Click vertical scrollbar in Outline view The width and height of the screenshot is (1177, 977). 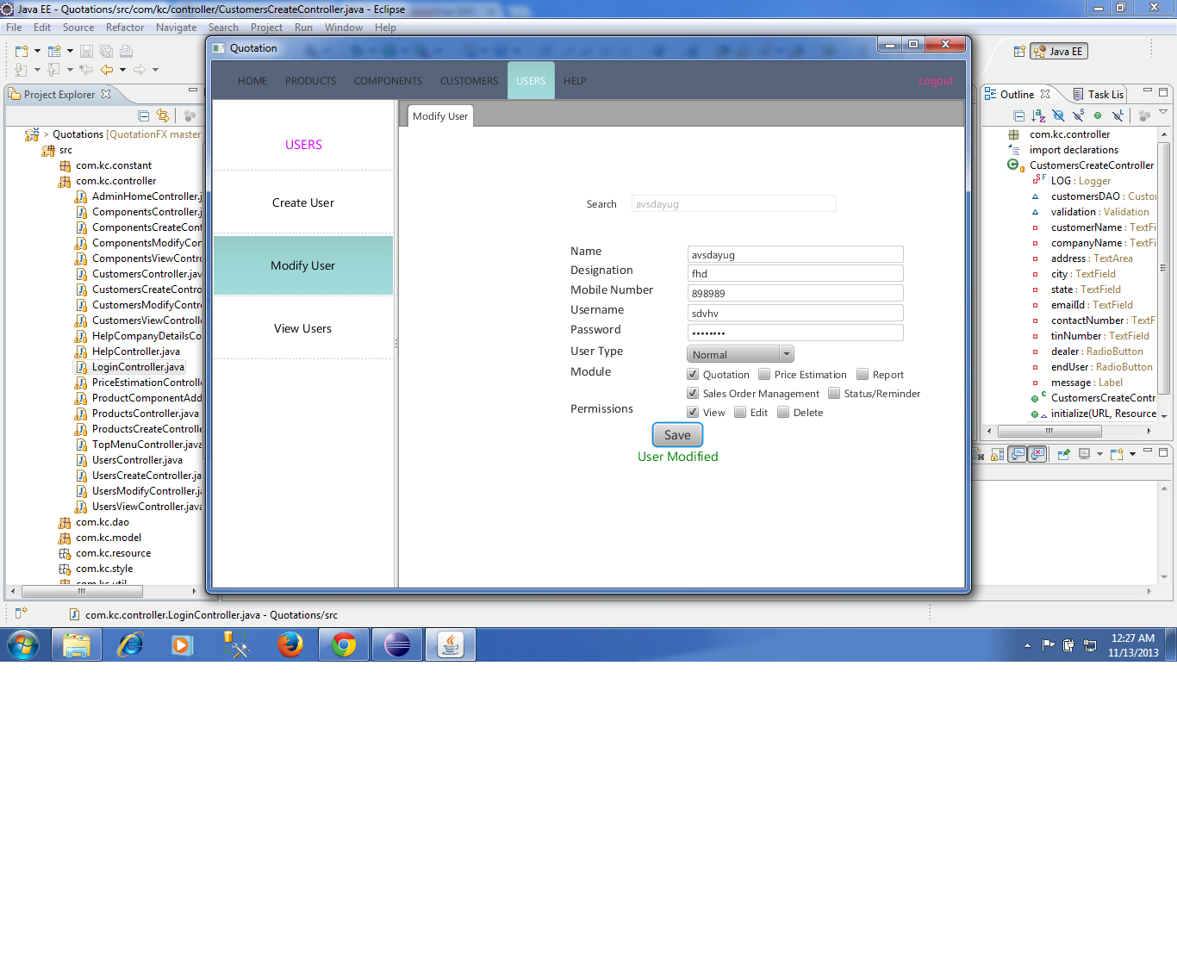(x=1163, y=267)
